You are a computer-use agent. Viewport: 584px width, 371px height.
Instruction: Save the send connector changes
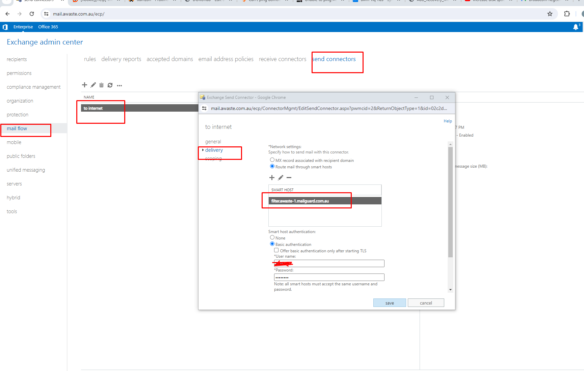point(390,303)
